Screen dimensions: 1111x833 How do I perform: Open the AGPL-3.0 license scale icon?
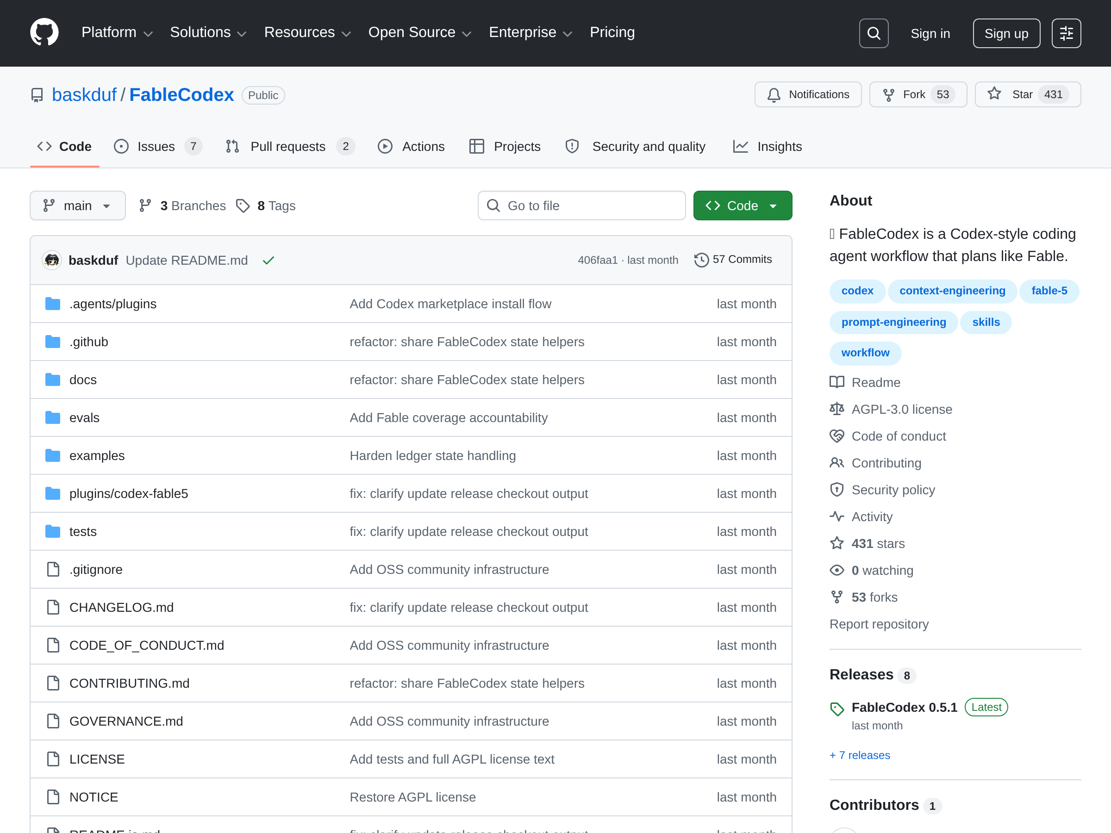[x=837, y=409]
